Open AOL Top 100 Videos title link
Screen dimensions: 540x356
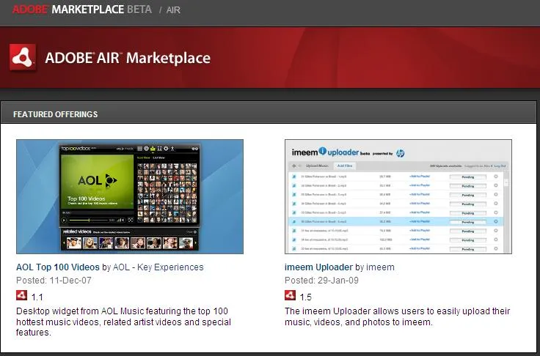58,267
